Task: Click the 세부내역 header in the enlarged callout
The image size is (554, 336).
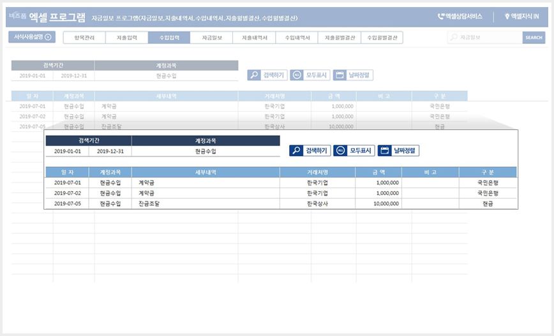Action: [206, 172]
